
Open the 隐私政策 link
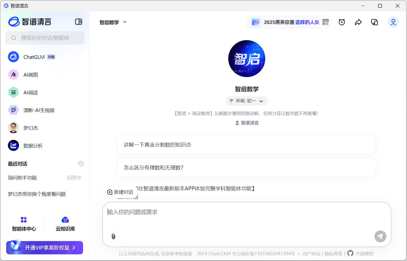(333, 253)
